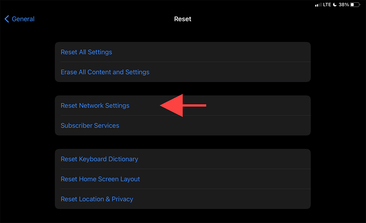Open Subscriber Services

tap(90, 125)
